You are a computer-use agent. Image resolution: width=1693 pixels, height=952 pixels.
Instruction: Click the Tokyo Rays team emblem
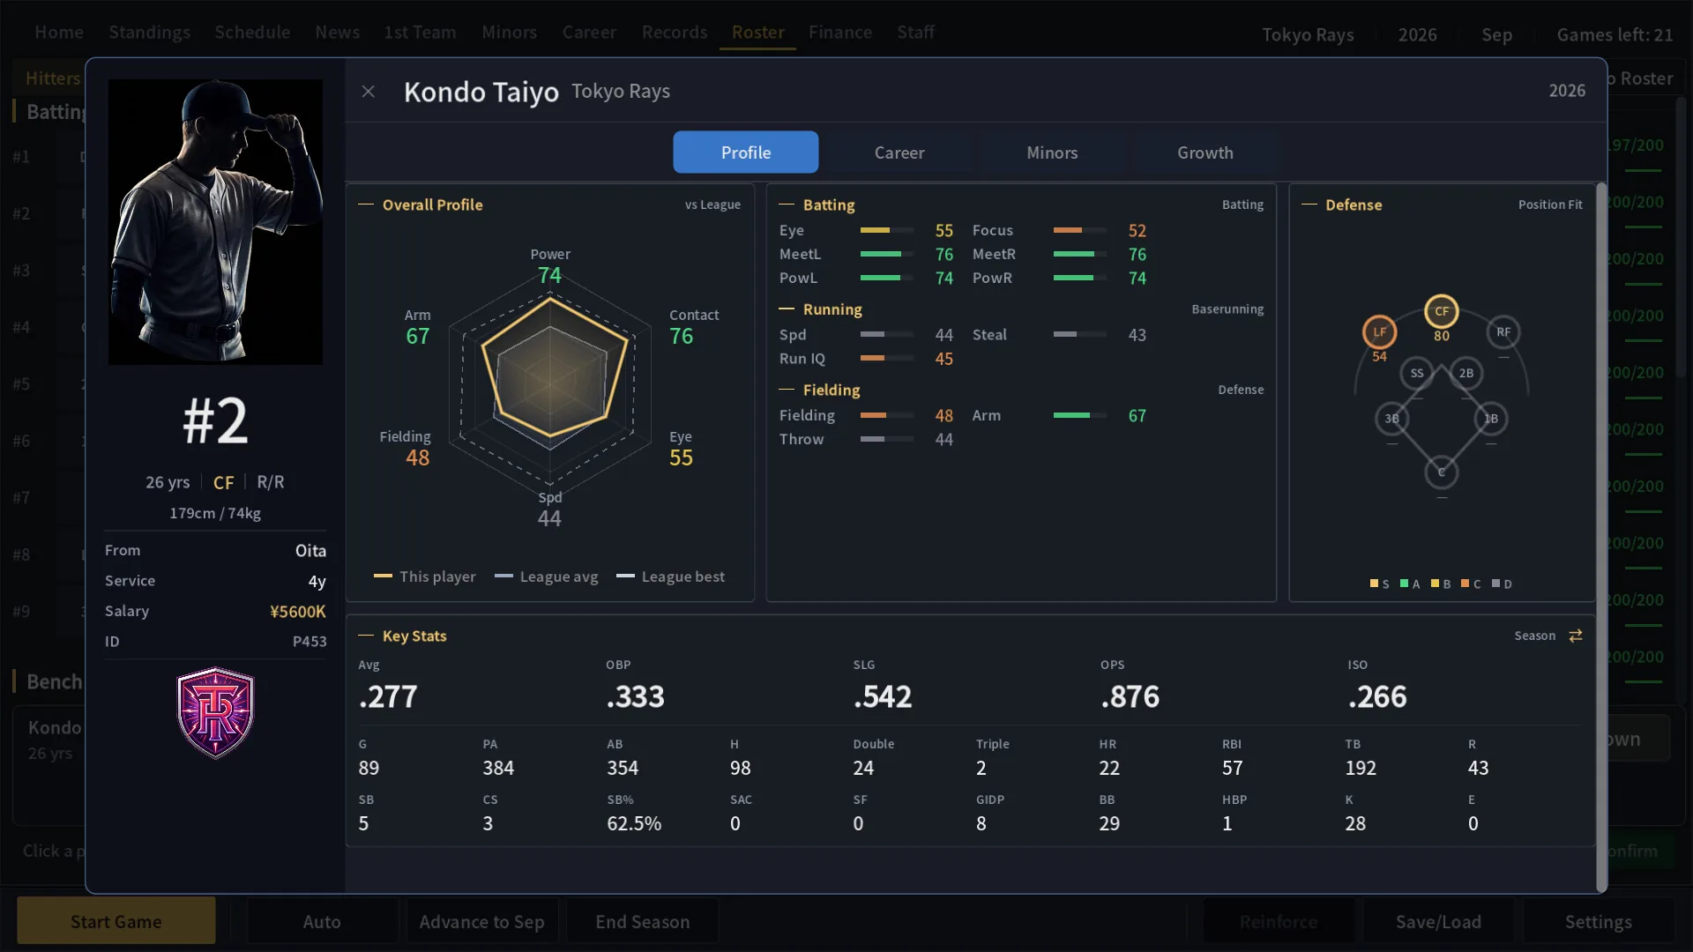(x=215, y=712)
